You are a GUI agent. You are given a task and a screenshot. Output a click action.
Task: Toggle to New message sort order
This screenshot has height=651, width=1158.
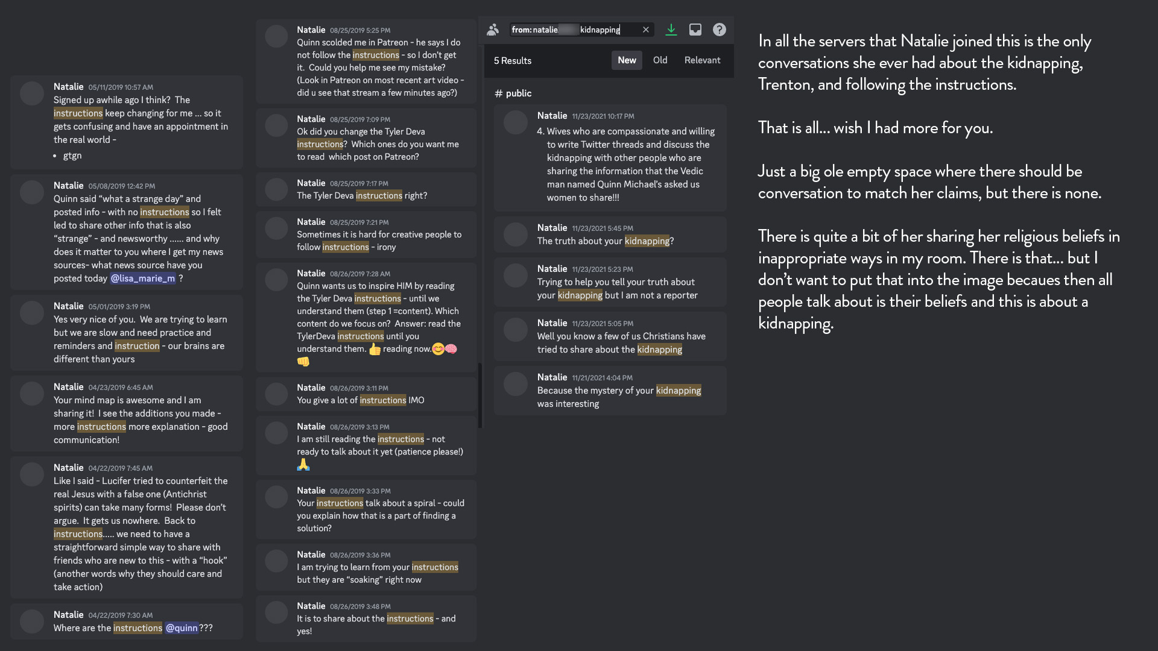tap(627, 60)
